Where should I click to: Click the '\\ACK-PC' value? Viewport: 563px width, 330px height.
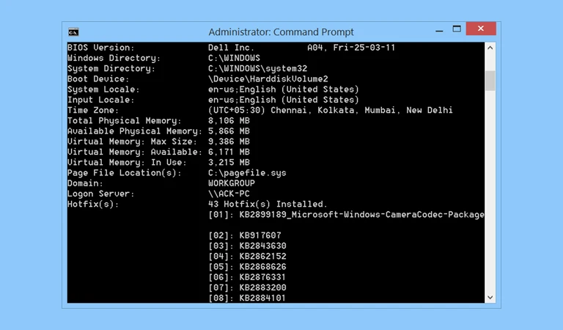229,194
